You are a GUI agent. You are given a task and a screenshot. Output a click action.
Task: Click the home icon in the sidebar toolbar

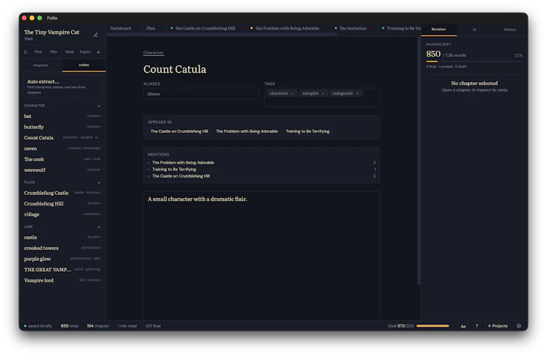point(25,52)
